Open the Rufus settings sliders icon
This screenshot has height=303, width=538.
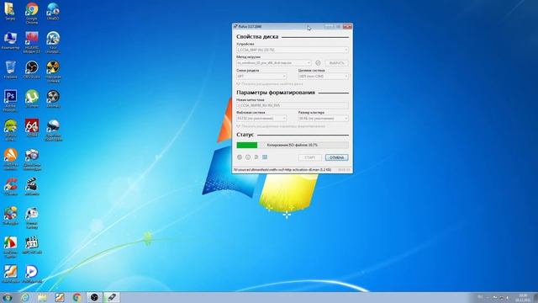pyautogui.click(x=256, y=157)
